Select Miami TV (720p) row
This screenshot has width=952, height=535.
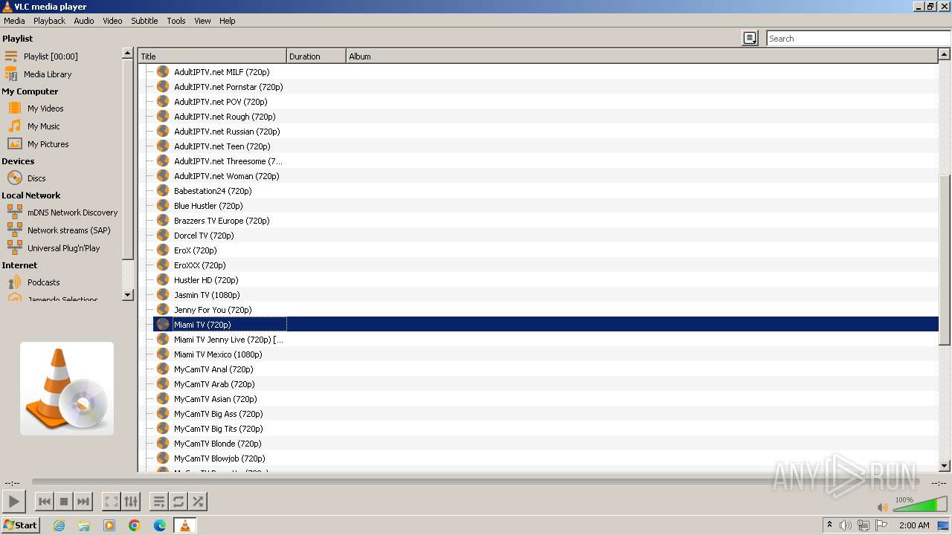[546, 325]
